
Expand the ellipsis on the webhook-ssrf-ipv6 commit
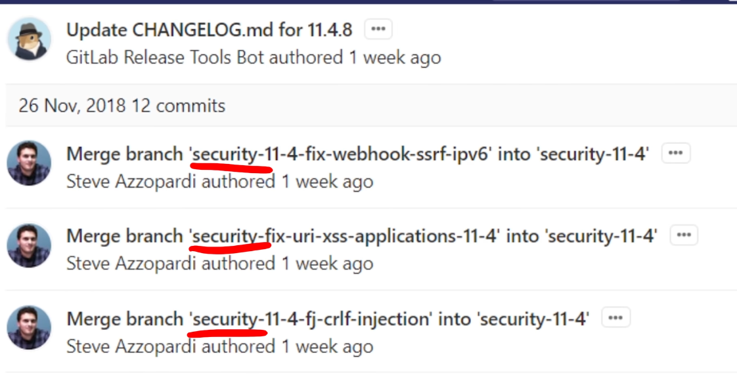(675, 153)
